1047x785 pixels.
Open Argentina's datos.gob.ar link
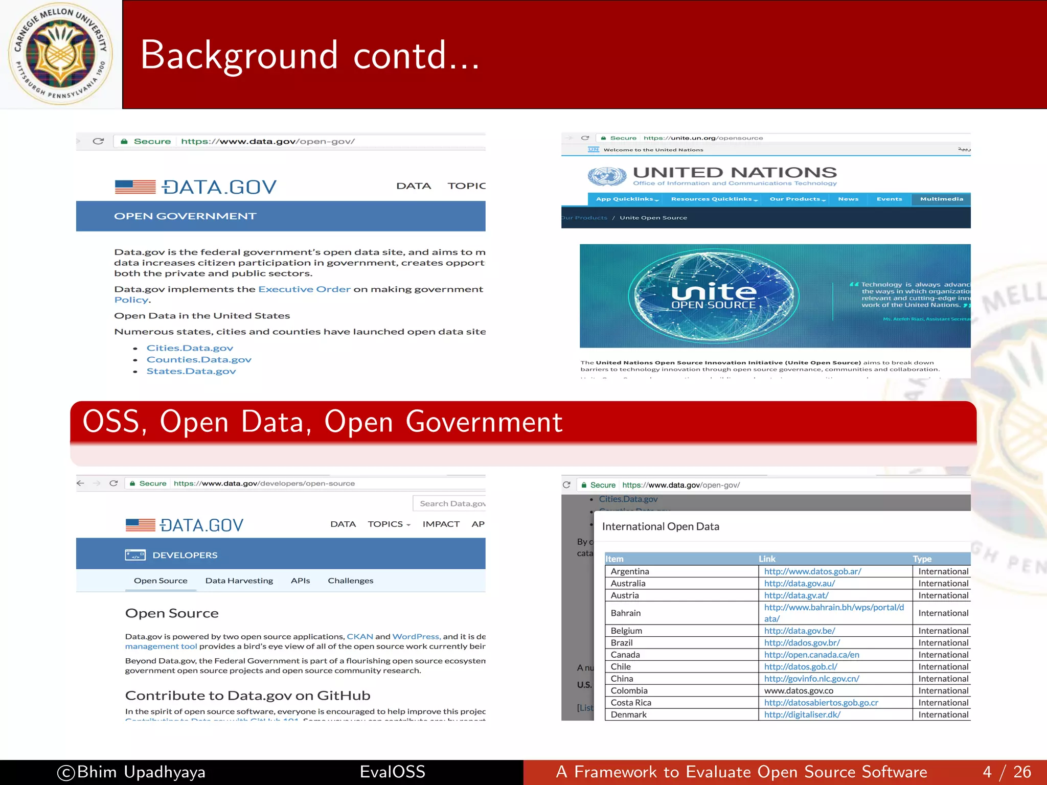point(812,571)
